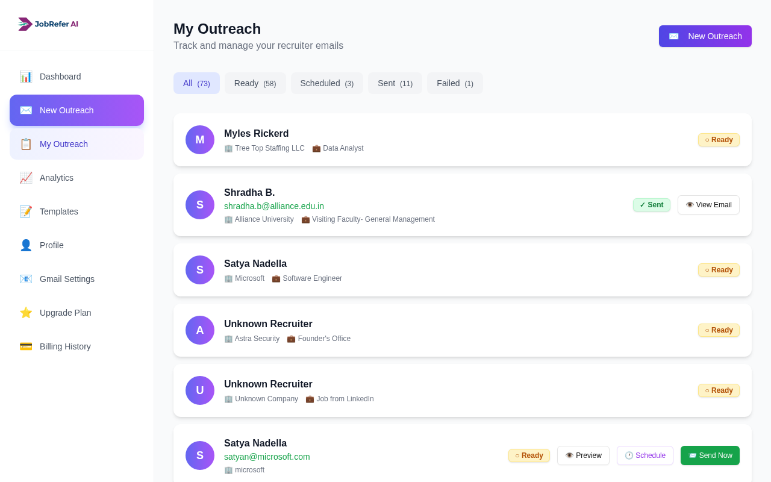
Task: Filter by Ready (58) emails
Action: tap(255, 83)
